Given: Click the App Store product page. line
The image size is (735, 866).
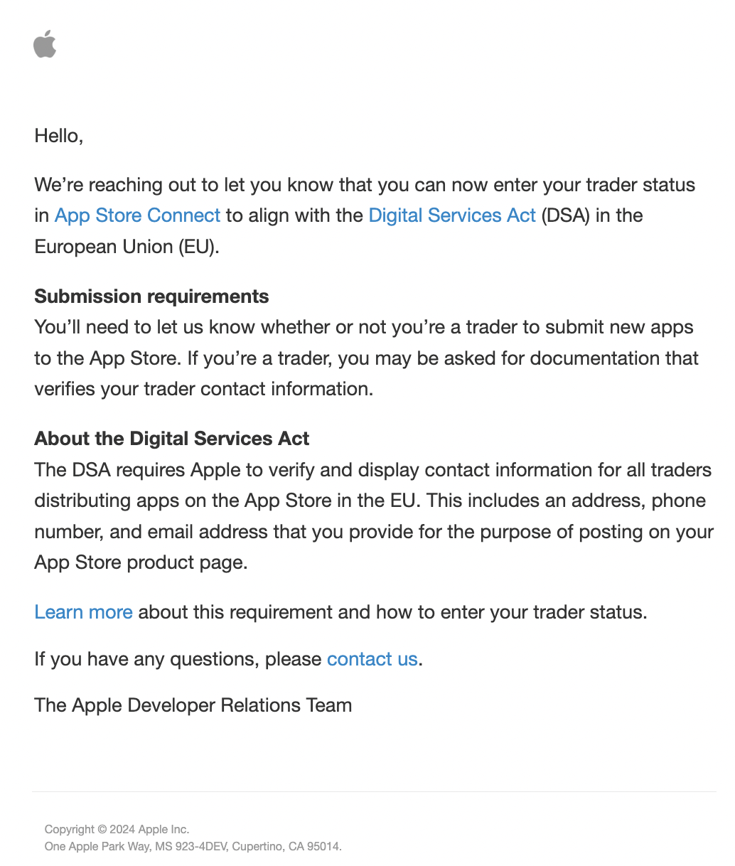Looking at the screenshot, I should pos(141,562).
